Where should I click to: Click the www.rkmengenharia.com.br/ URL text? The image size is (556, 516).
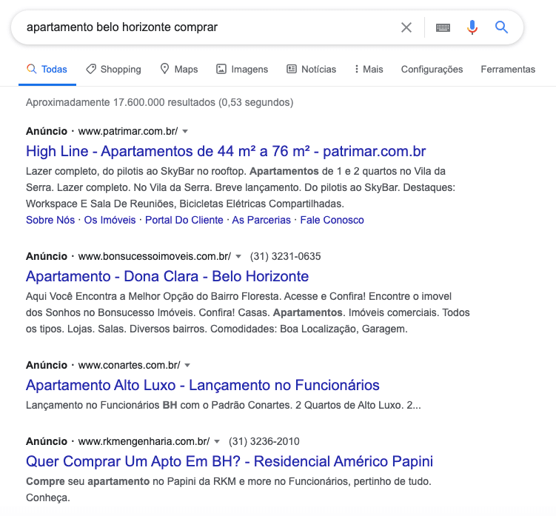tap(144, 441)
